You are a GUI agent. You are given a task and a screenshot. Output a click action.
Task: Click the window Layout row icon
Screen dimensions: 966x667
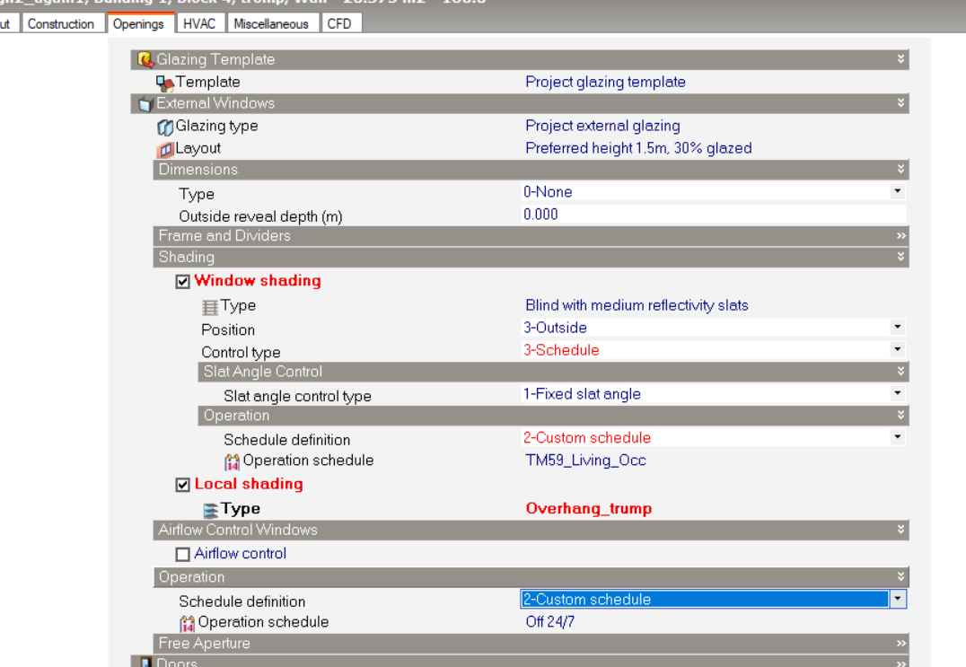pyautogui.click(x=164, y=149)
